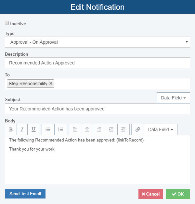Click the Send Test Email button
Viewport: 195px width, 204px height.
[x=25, y=194]
